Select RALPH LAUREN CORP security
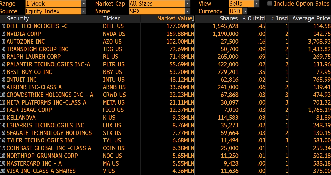Image resolution: width=331 pixels, height=175 pixels. coord(34,57)
